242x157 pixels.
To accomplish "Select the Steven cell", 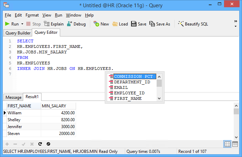I will pyautogui.click(x=24, y=134).
